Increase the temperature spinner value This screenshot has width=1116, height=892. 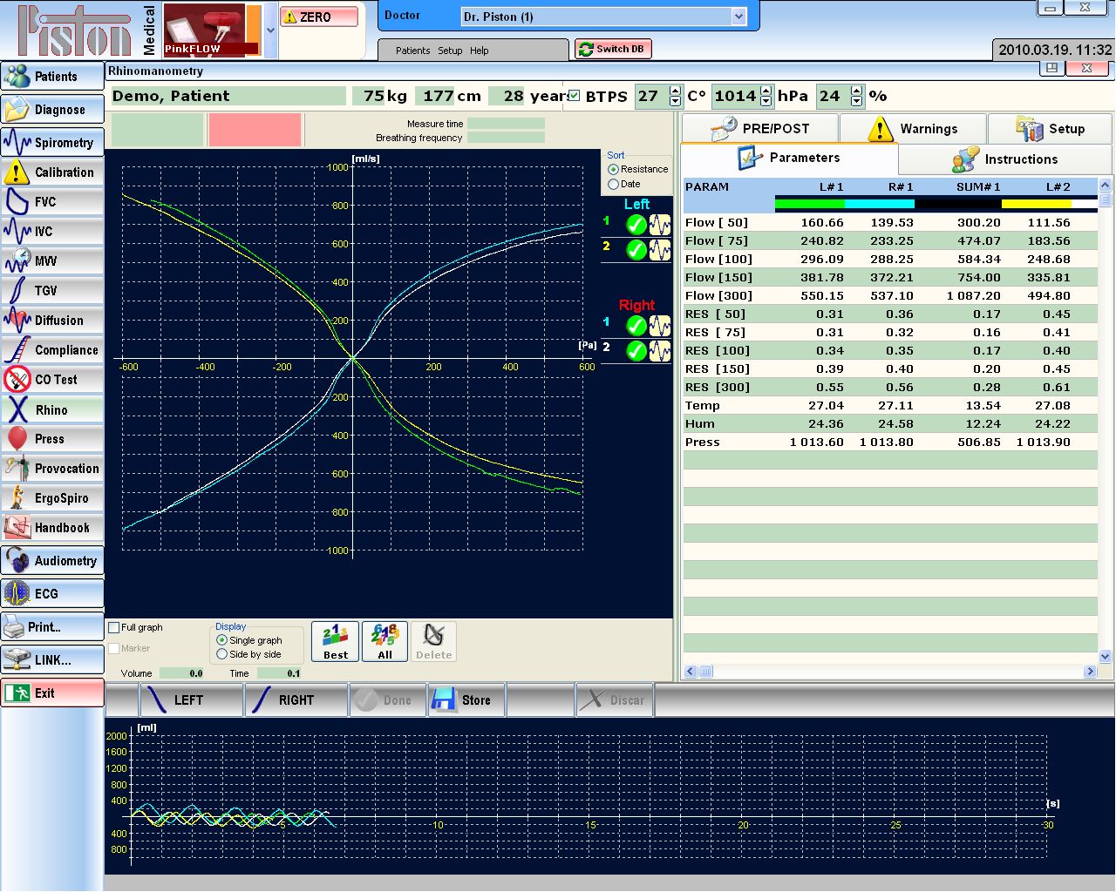pos(675,91)
